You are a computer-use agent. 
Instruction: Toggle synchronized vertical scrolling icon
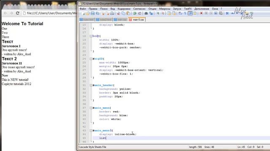[169, 13]
